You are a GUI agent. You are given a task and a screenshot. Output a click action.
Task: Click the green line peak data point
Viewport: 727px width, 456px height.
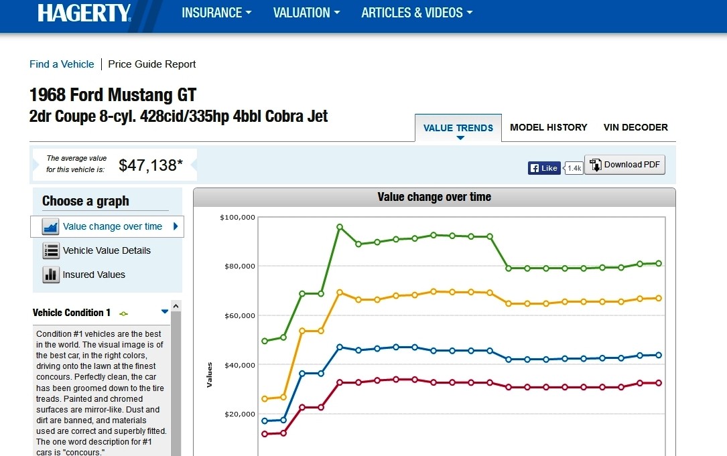tap(340, 227)
